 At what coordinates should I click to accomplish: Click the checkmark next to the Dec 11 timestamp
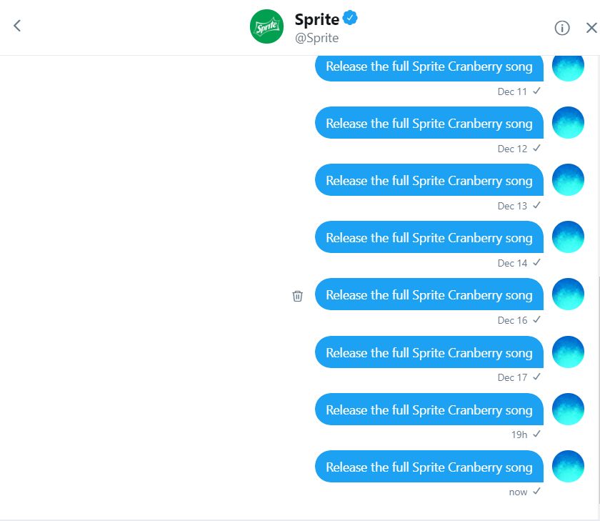(537, 91)
